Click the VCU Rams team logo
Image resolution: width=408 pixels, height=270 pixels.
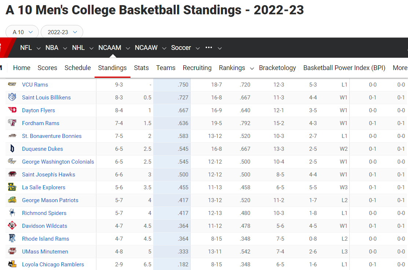(12, 85)
